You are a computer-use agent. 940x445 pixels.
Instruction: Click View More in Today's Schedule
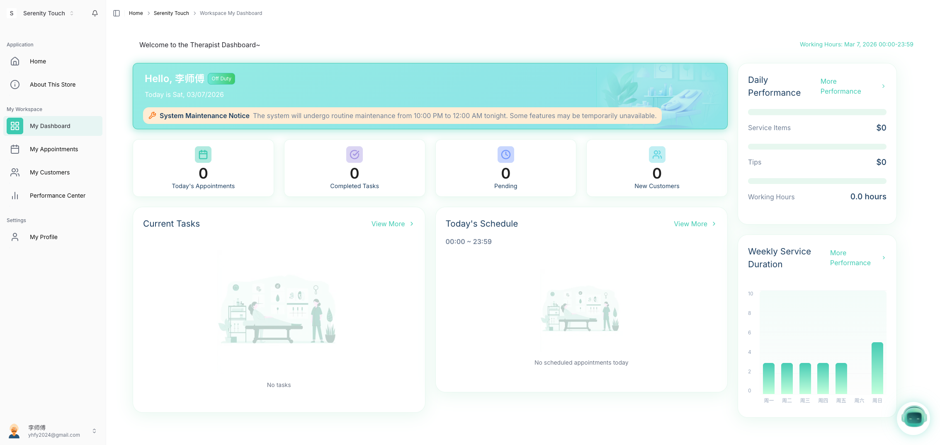[695, 224]
